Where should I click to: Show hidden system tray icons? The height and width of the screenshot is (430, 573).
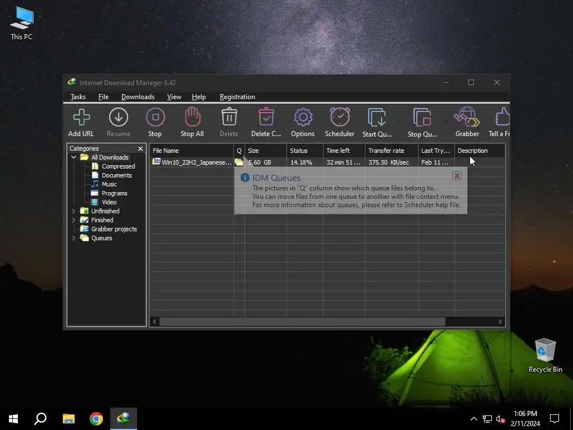tap(473, 419)
